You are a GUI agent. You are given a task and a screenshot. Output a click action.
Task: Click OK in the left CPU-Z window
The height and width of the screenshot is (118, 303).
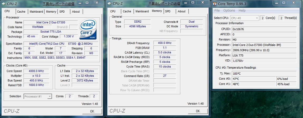[x=92, y=111]
